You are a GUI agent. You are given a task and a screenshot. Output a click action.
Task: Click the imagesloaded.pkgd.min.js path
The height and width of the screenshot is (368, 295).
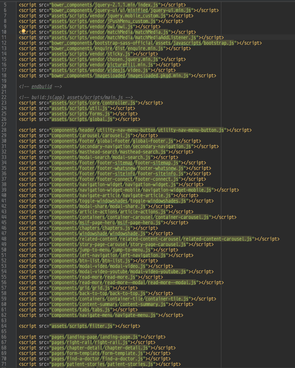pyautogui.click(x=120, y=76)
